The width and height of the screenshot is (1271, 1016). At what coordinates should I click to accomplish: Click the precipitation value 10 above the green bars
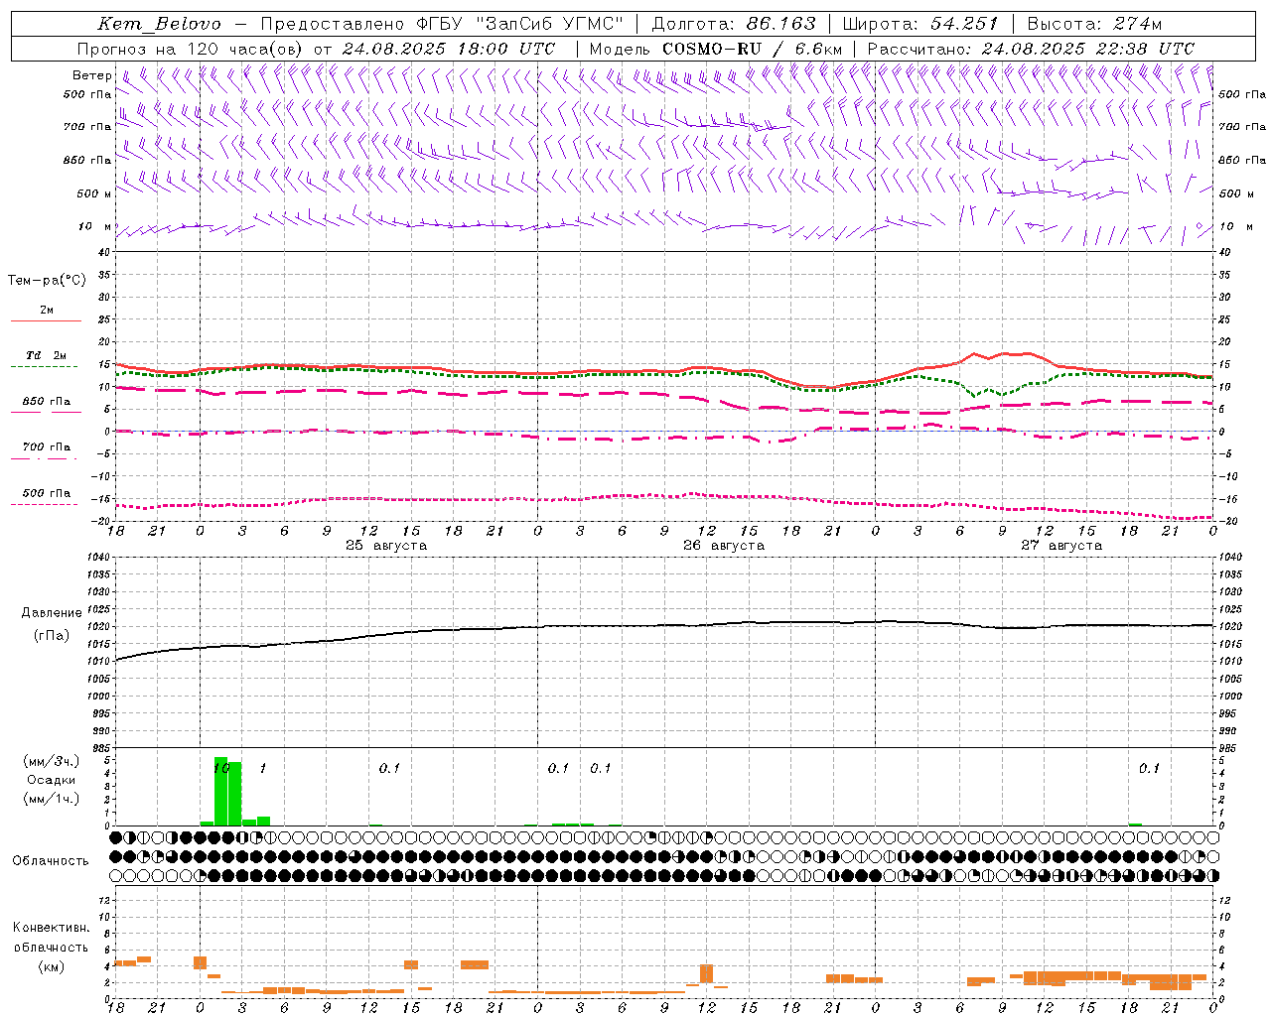pyautogui.click(x=221, y=768)
